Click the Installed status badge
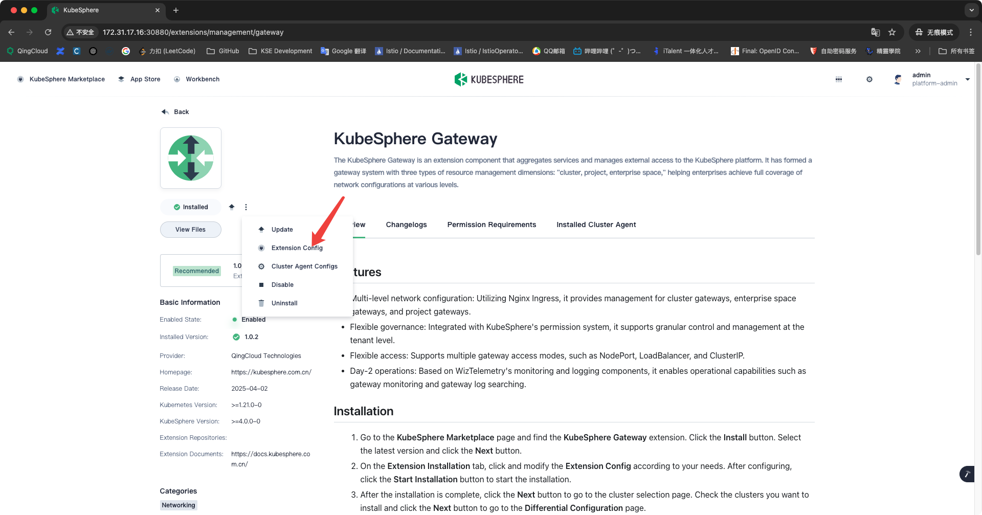The height and width of the screenshot is (515, 982). pyautogui.click(x=191, y=207)
